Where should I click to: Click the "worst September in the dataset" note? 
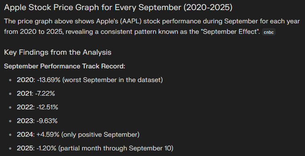coord(112,80)
